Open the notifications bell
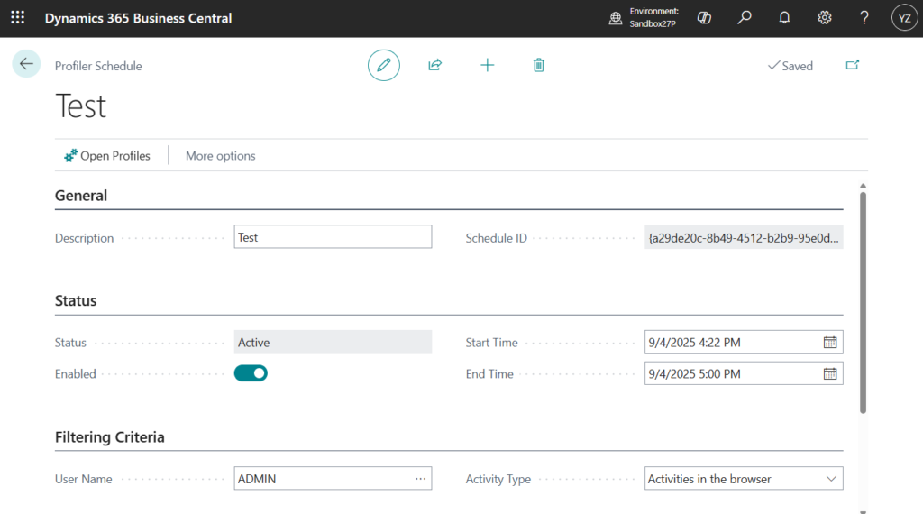923x514 pixels. (784, 18)
